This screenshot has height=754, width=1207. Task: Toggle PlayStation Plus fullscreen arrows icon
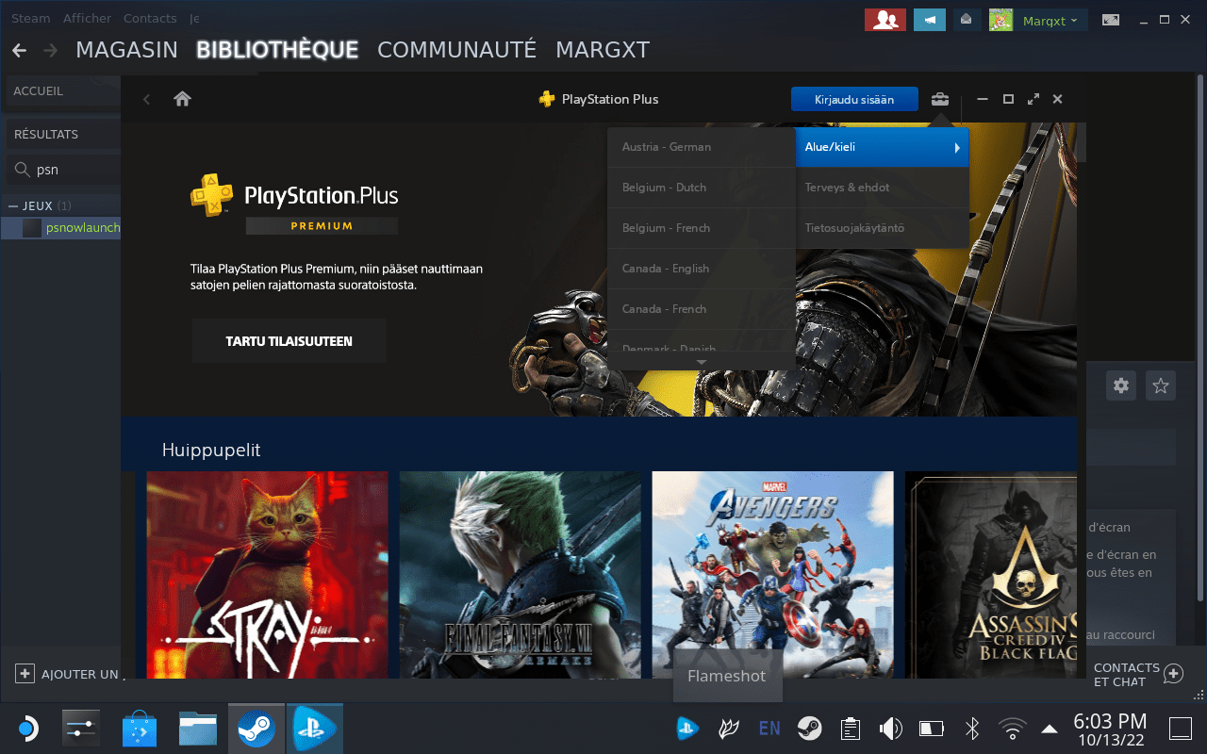tap(1033, 99)
